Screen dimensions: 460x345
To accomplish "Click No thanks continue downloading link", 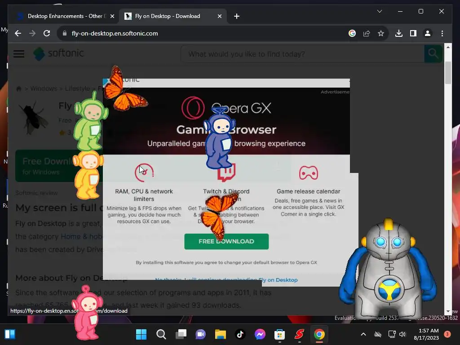I will click(226, 280).
